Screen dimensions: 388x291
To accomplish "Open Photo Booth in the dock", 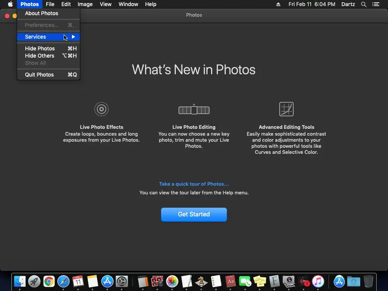I will click(x=157, y=282).
